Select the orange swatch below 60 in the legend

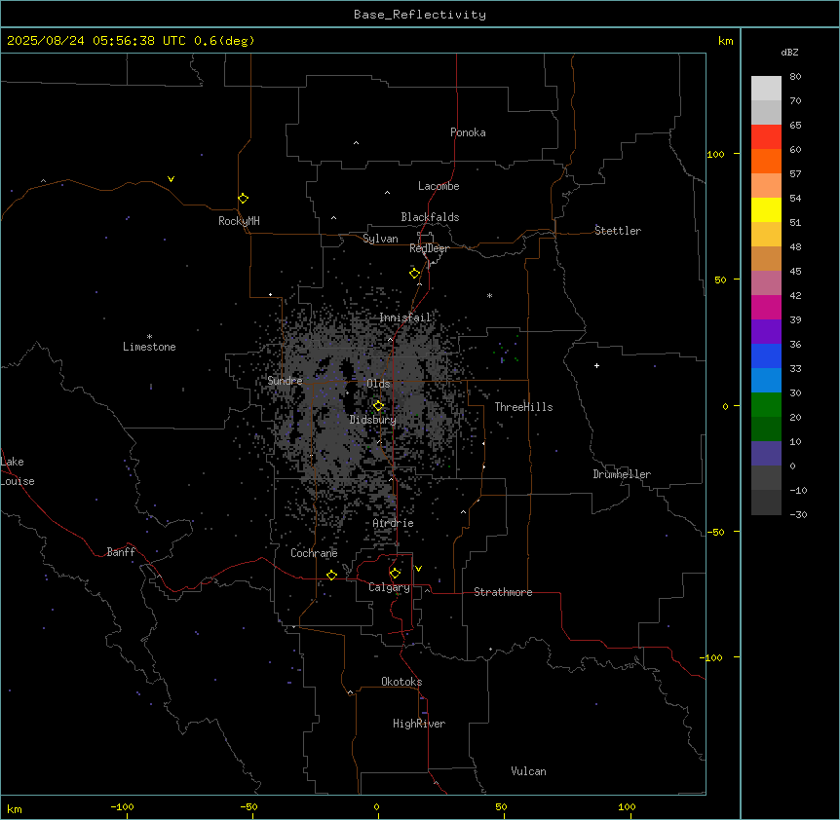(x=766, y=161)
